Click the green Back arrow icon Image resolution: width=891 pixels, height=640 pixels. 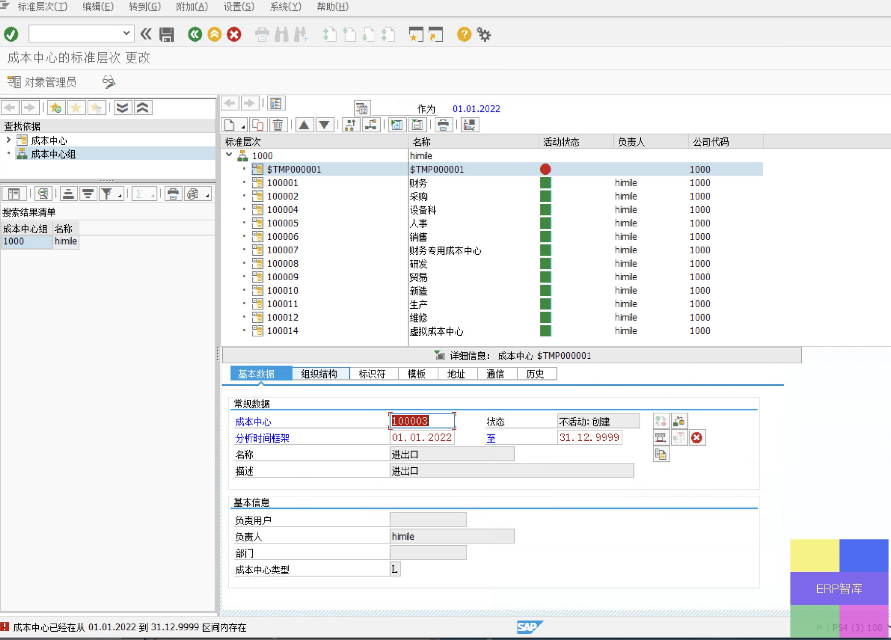tap(195, 34)
